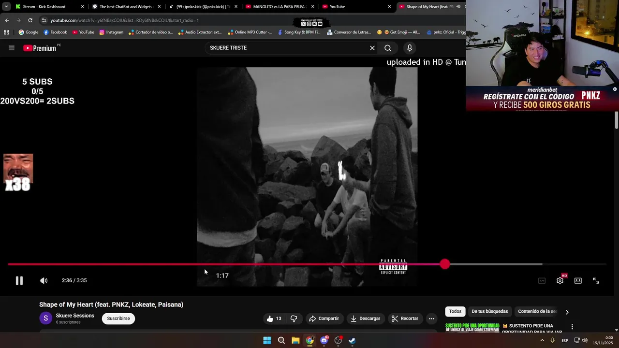Go back in browser history
The height and width of the screenshot is (348, 619).
(7, 20)
